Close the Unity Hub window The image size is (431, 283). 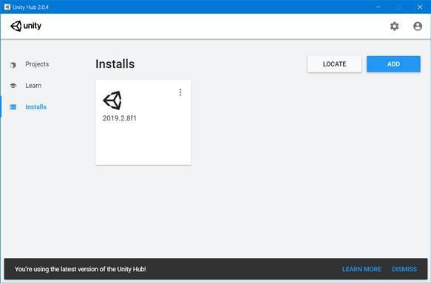pyautogui.click(x=420, y=7)
